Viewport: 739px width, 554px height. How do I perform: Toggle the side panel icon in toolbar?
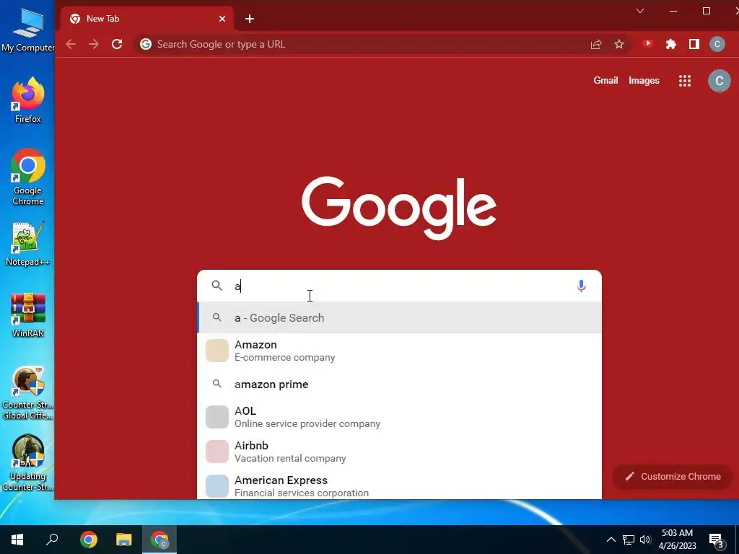pos(694,44)
